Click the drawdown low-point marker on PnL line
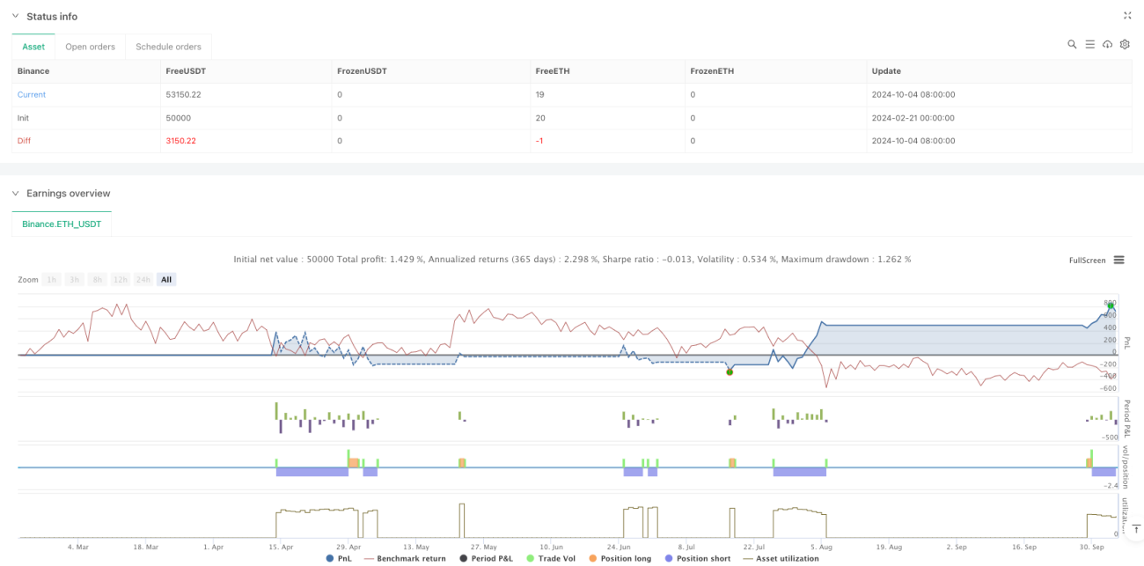The width and height of the screenshot is (1144, 566). point(730,372)
